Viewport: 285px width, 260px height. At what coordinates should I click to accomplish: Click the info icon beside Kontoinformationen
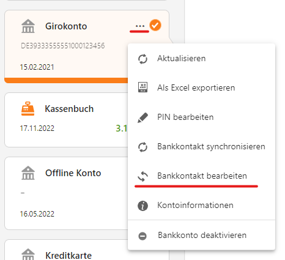[142, 206]
